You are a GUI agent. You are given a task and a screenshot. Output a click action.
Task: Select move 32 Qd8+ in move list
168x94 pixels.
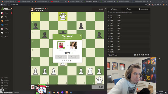coord(112,52)
